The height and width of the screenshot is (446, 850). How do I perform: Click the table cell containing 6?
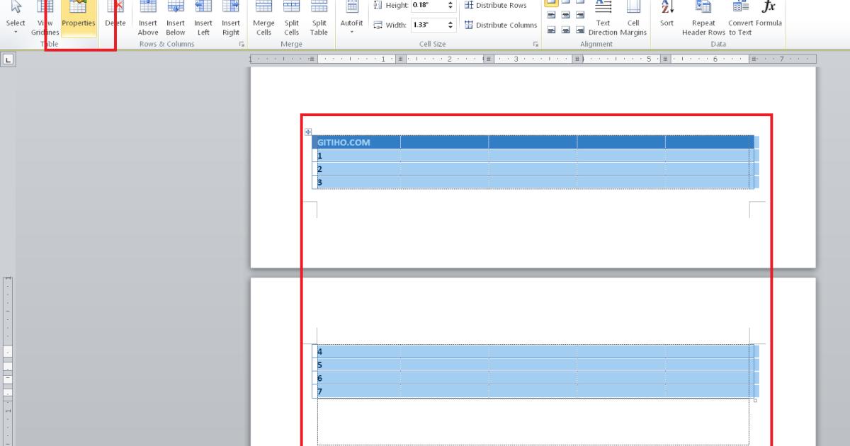356,379
